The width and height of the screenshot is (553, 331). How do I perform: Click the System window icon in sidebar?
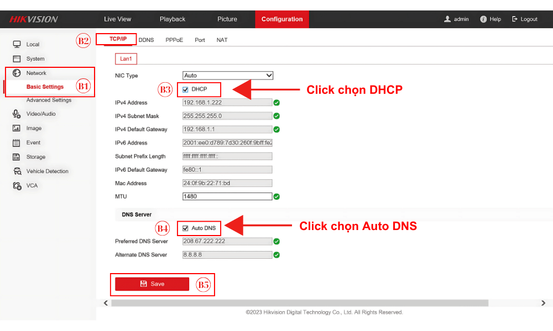[17, 58]
